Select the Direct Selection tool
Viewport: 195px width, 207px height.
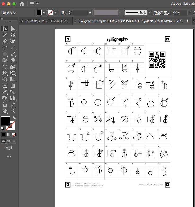pos(13,29)
